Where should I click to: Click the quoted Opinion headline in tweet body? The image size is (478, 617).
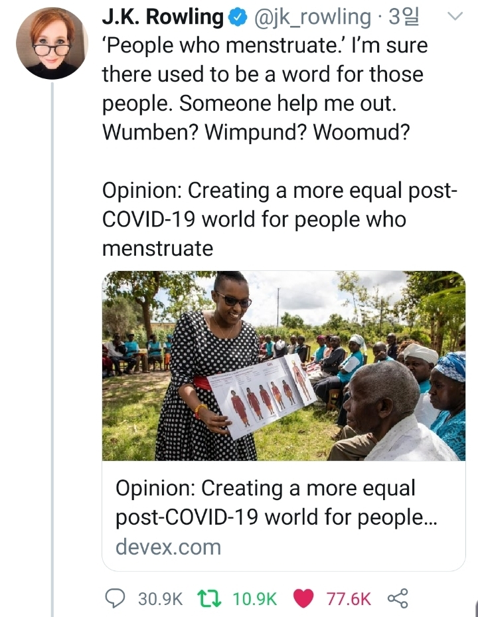click(x=279, y=219)
